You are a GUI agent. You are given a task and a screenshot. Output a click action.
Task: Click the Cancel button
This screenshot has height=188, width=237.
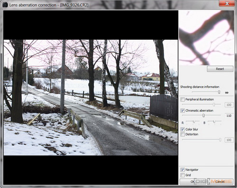(220, 181)
